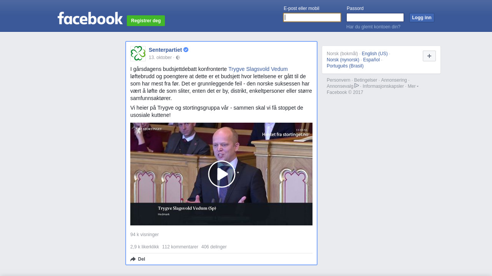Open the 13. oktober timestamp link
The height and width of the screenshot is (276, 492).
pos(160,58)
